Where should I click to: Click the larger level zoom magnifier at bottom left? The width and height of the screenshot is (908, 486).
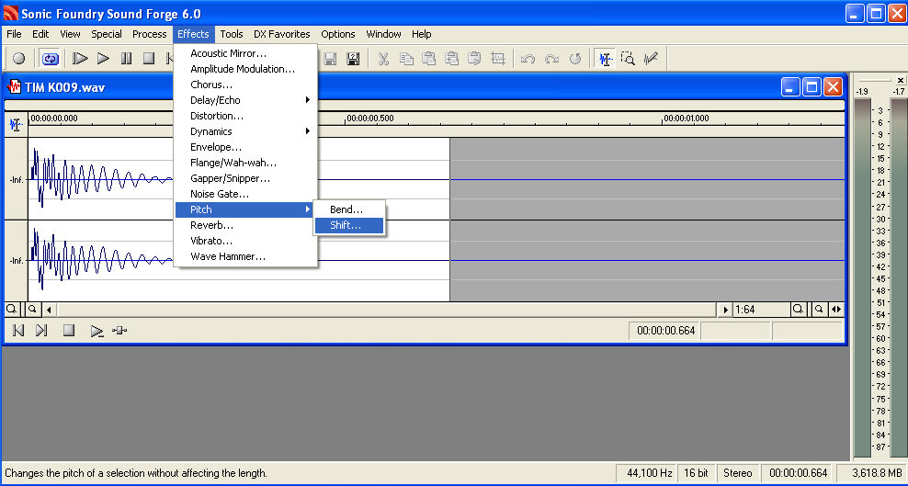pyautogui.click(x=11, y=310)
